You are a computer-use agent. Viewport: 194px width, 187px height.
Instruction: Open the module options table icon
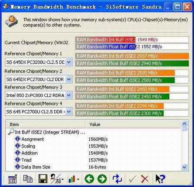[13, 179]
